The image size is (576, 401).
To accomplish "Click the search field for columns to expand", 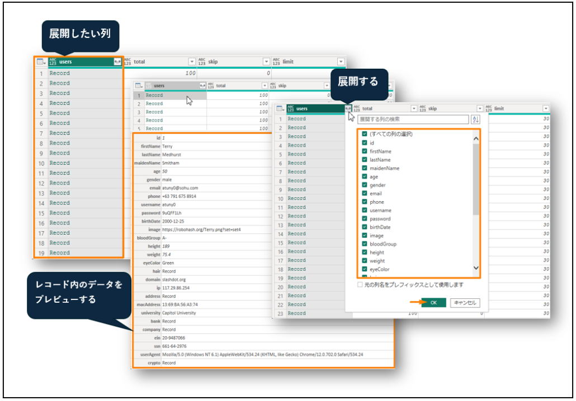I will click(413, 120).
